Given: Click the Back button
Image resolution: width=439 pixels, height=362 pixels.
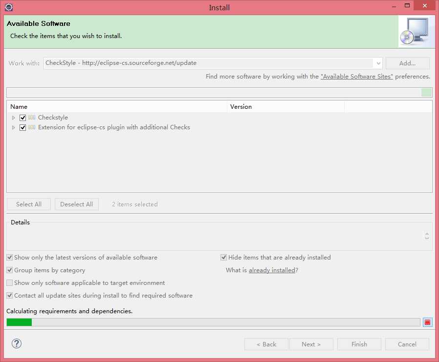Looking at the screenshot, I should point(266,344).
